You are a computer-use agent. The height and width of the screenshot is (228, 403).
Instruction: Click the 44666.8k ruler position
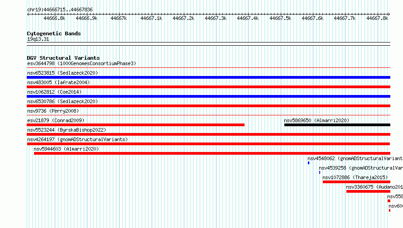click(x=54, y=18)
